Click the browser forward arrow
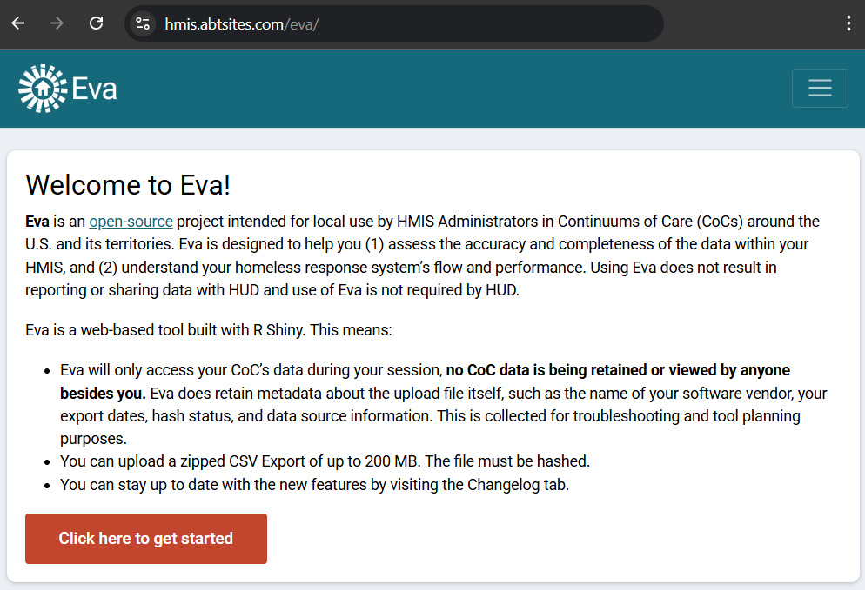 [57, 23]
